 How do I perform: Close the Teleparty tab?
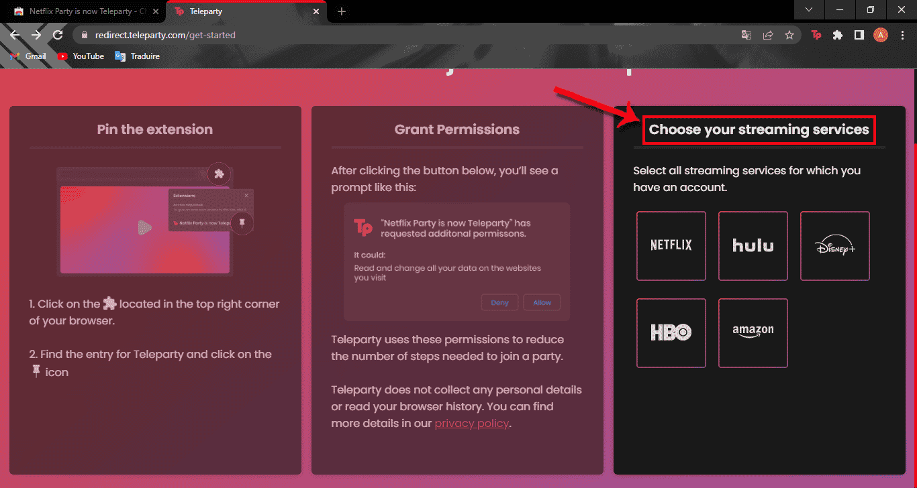tap(316, 11)
